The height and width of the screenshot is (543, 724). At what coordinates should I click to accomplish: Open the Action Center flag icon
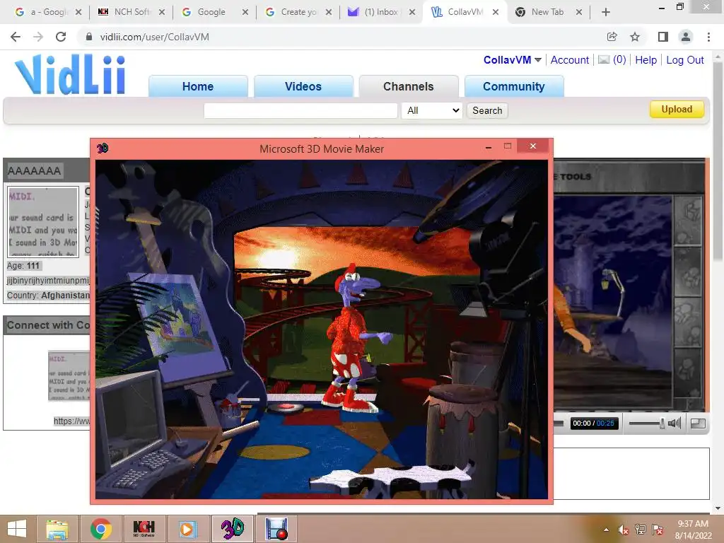click(x=658, y=530)
